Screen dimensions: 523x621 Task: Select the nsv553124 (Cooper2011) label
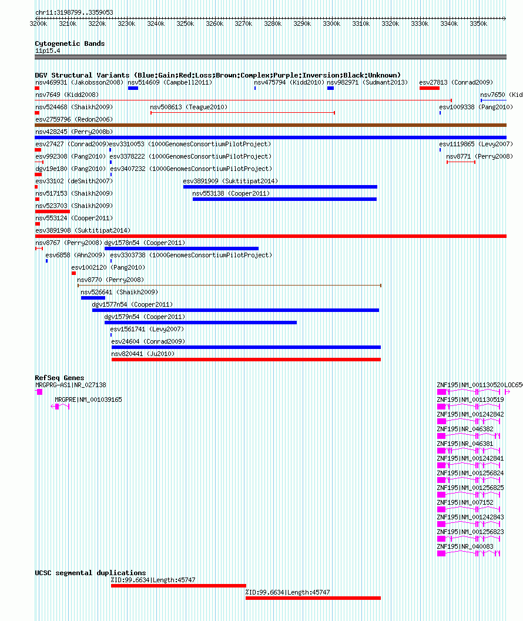(74, 218)
